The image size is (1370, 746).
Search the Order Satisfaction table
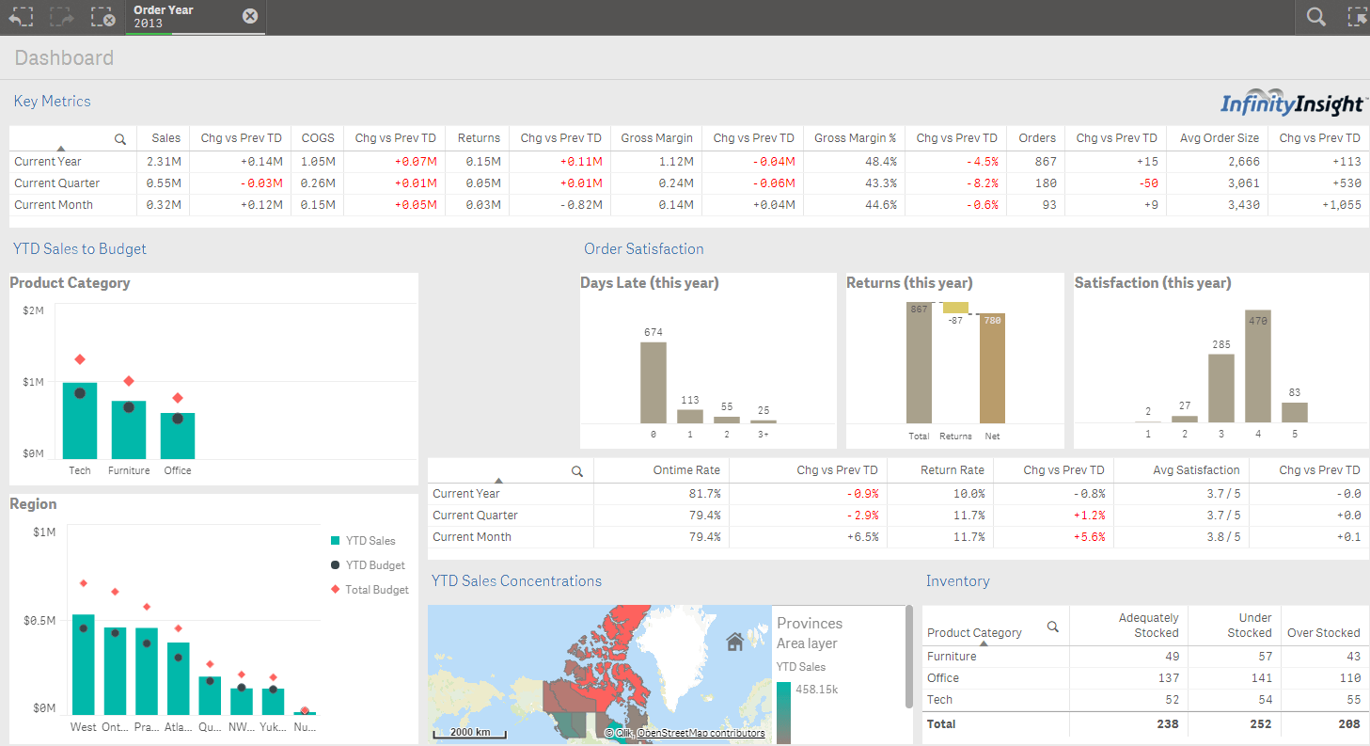pyautogui.click(x=577, y=471)
